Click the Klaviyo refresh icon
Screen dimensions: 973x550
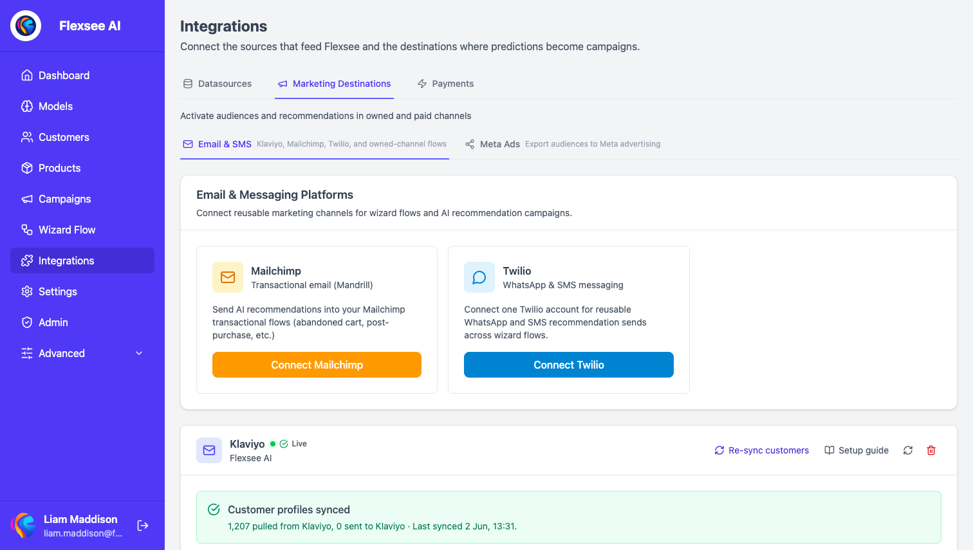click(x=908, y=450)
